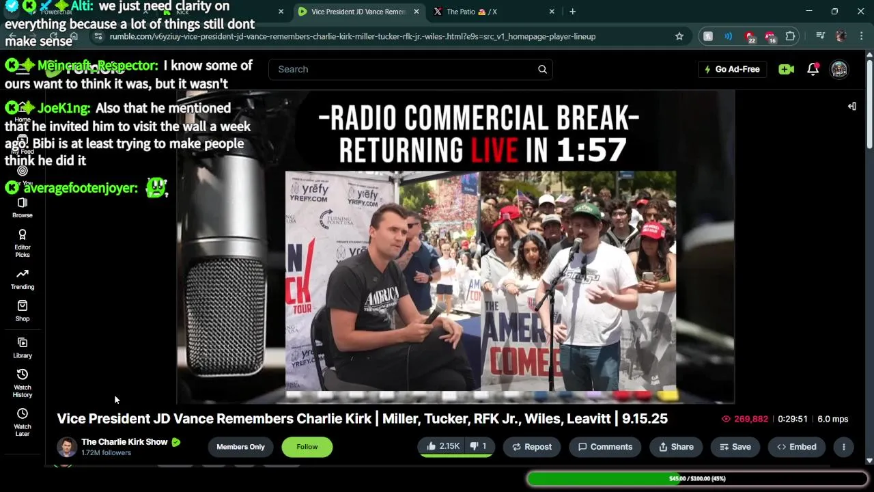Click the red extension badge showing 22
This screenshot has height=492, width=874.
point(750,37)
